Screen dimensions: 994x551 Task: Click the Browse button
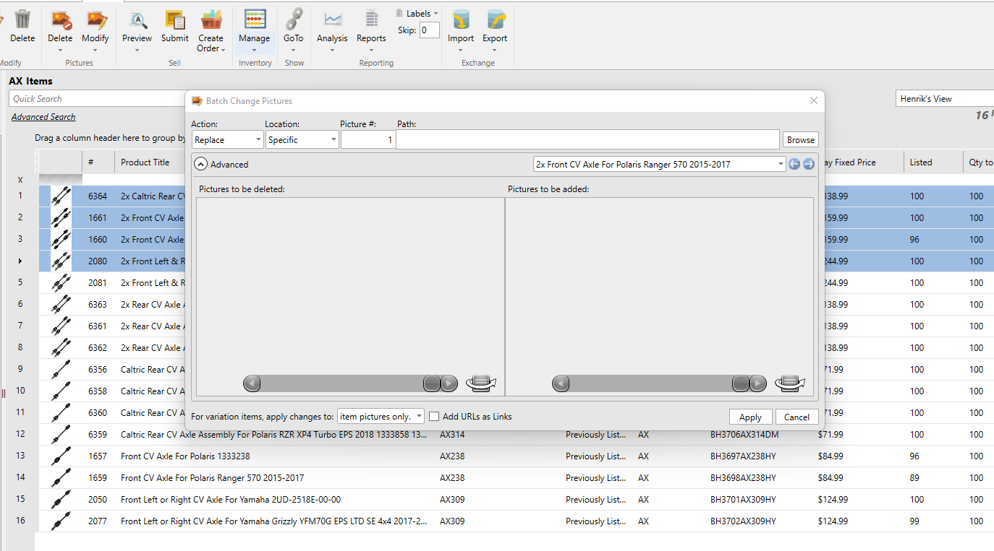pyautogui.click(x=801, y=140)
